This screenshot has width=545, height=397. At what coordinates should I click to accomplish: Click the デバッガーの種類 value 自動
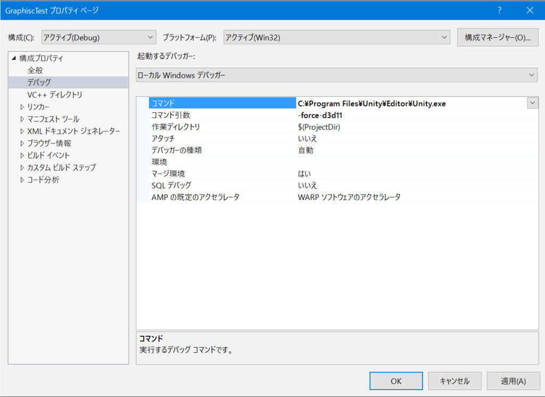tap(306, 150)
